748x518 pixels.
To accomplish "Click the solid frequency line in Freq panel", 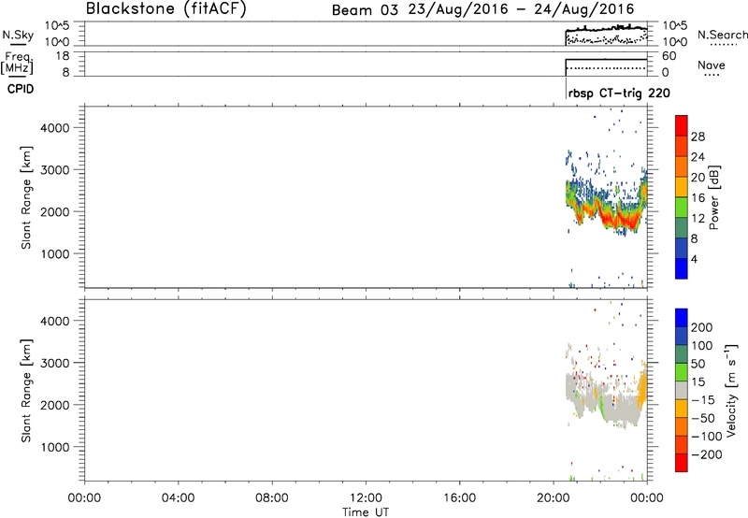I will pyautogui.click(x=606, y=59).
